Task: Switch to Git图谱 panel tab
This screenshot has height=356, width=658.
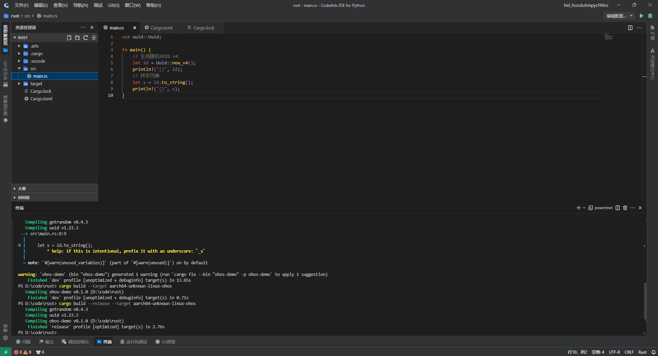Action: click(x=165, y=342)
